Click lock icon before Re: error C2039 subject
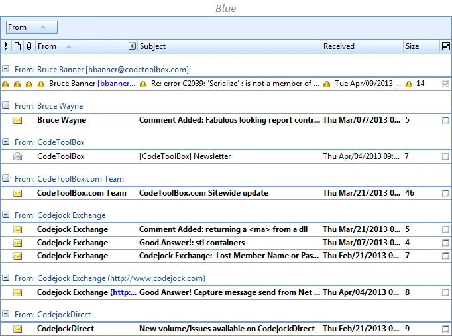The width and height of the screenshot is (452, 336). [143, 84]
